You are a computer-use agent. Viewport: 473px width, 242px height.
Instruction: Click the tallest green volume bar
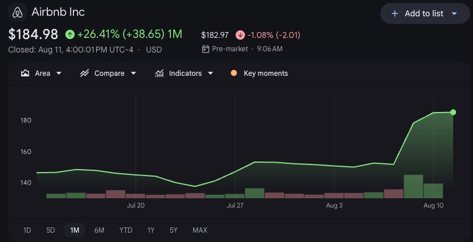414,187
